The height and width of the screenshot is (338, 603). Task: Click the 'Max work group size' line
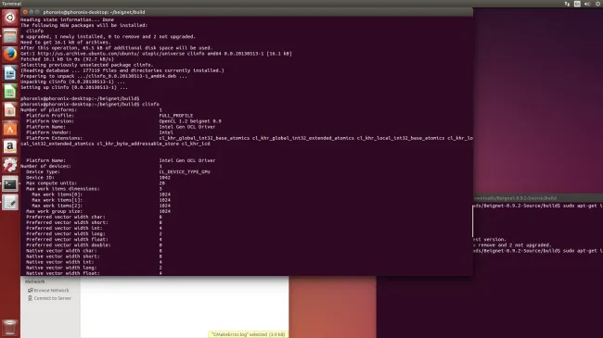click(x=98, y=211)
